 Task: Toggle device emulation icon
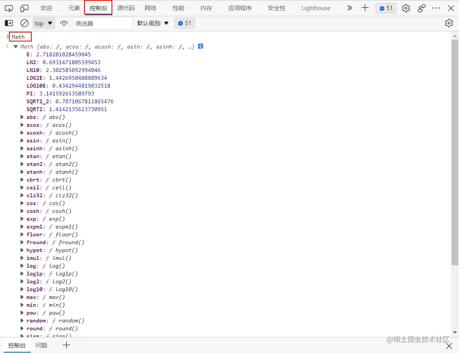click(x=24, y=8)
